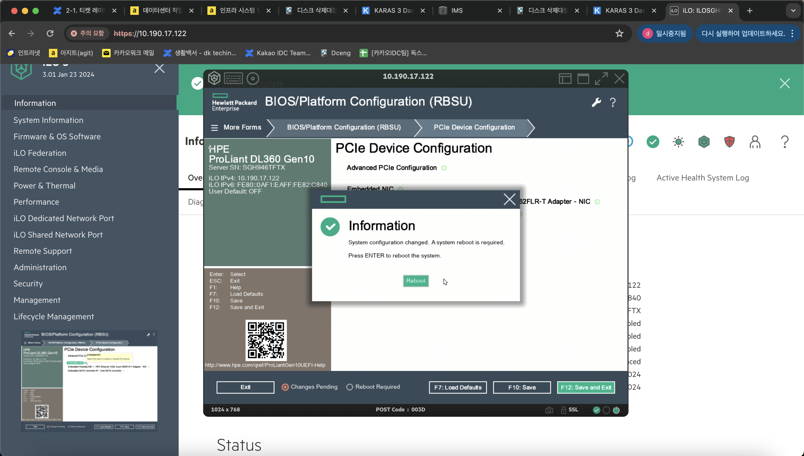Click the console screenshot camera icon
The height and width of the screenshot is (456, 804).
[x=549, y=410]
